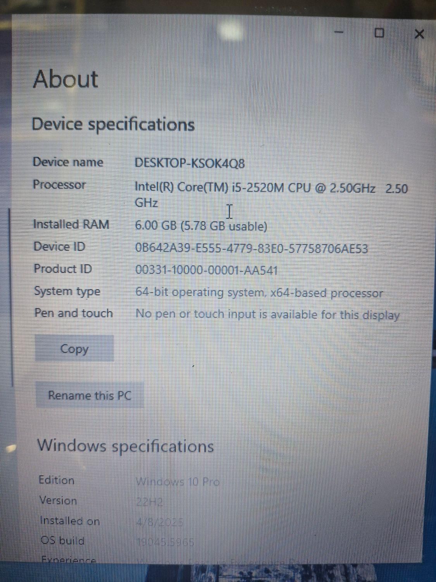This screenshot has height=582, width=436.
Task: Click the Rename this PC button
Action: coord(90,395)
